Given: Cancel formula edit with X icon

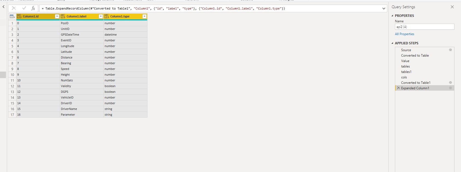Looking at the screenshot, I should click(x=14, y=8).
